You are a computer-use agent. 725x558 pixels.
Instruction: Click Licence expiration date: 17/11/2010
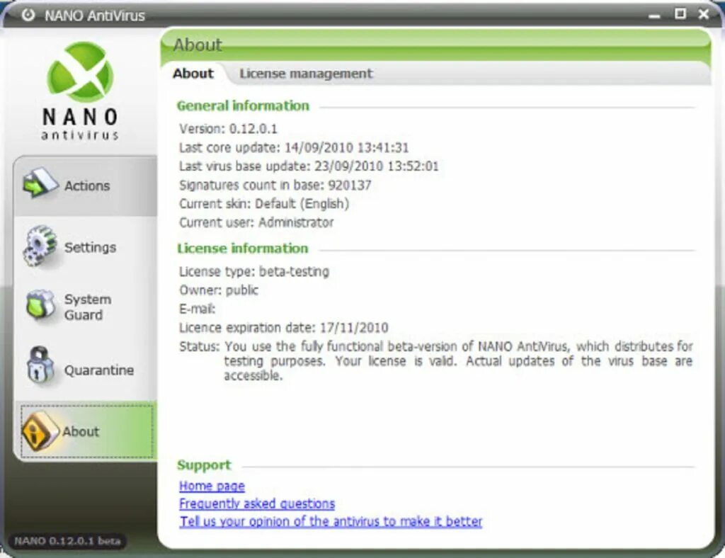pos(284,328)
